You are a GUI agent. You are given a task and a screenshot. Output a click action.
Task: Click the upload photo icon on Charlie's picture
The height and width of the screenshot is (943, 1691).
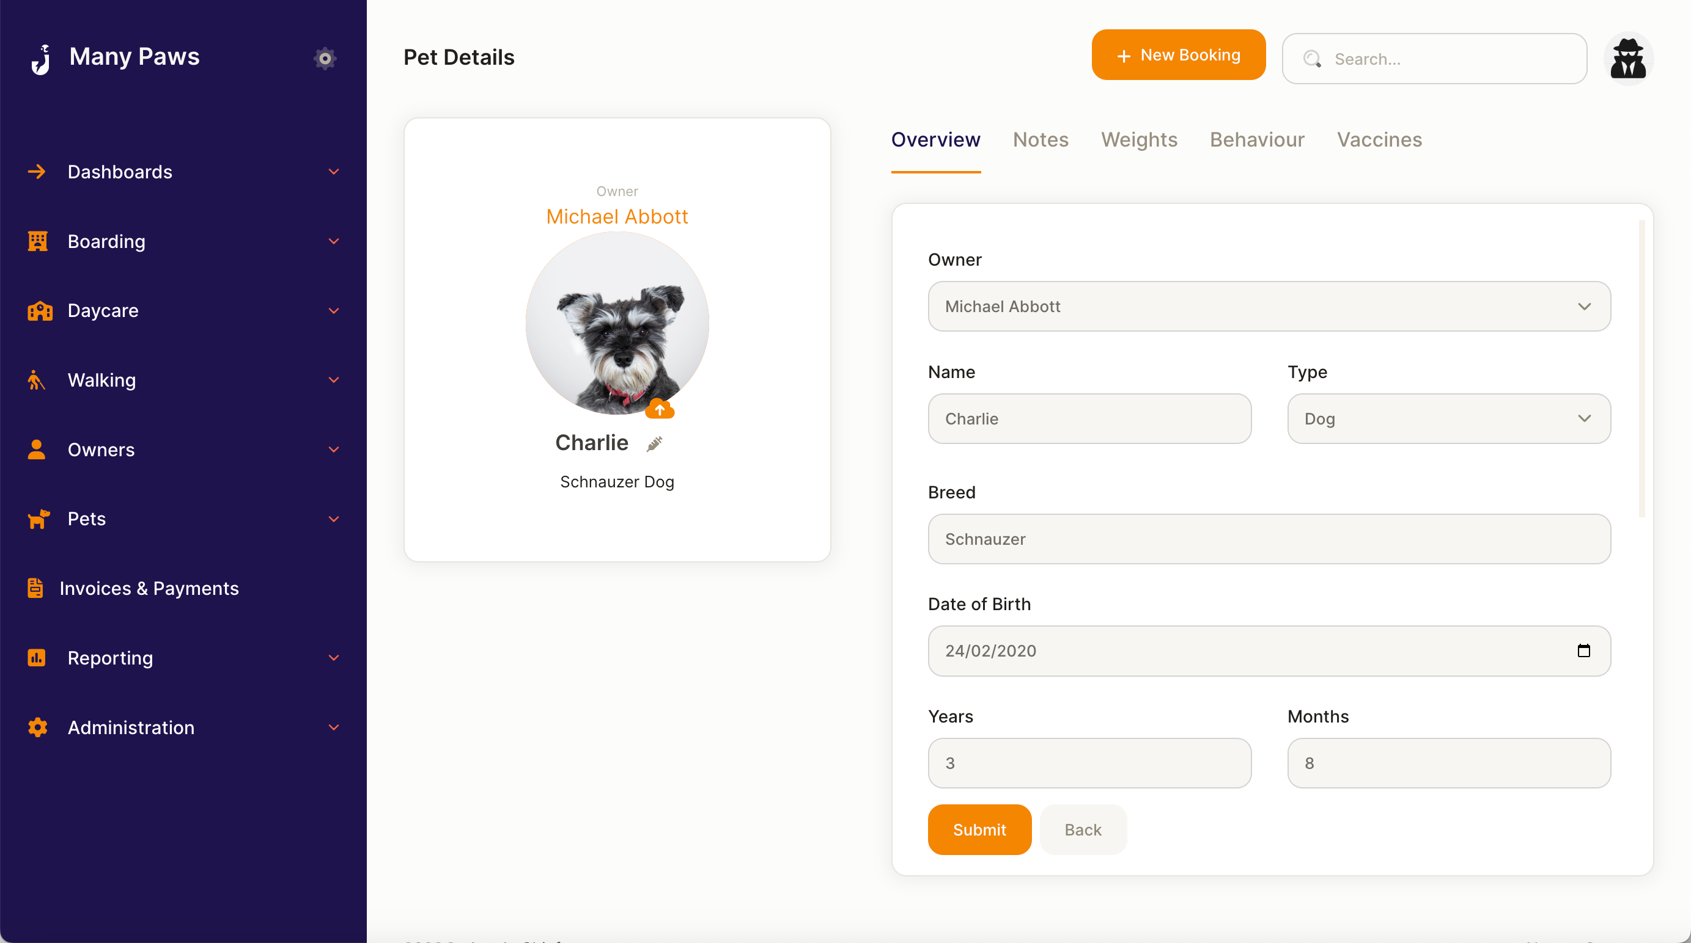click(x=660, y=409)
